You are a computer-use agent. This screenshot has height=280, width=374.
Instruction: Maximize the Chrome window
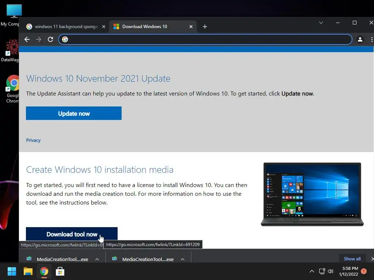click(354, 23)
